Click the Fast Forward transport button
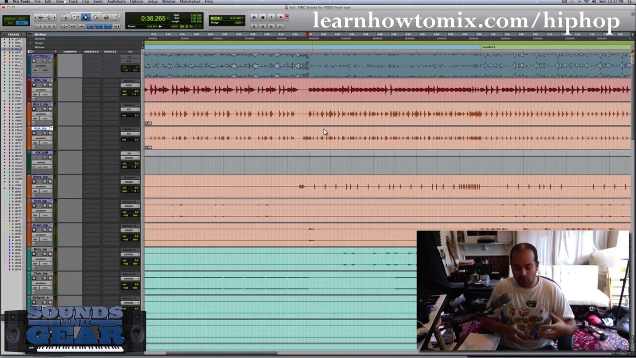636x358 pixels. [x=271, y=26]
